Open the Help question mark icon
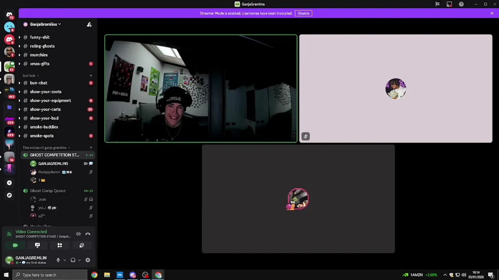The width and height of the screenshot is (499, 280). tap(461, 4)
